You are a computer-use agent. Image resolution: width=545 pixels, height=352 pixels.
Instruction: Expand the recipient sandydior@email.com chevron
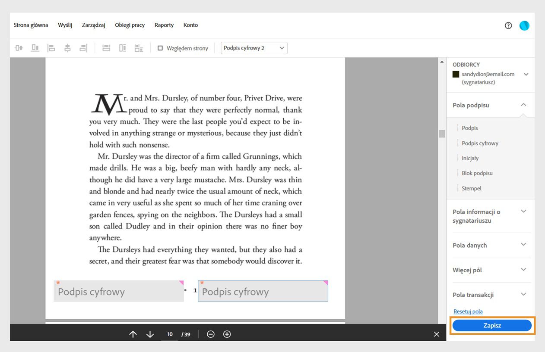point(526,75)
